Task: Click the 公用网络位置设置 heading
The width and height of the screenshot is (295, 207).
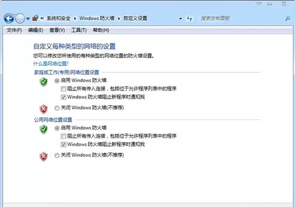Action: 53,120
